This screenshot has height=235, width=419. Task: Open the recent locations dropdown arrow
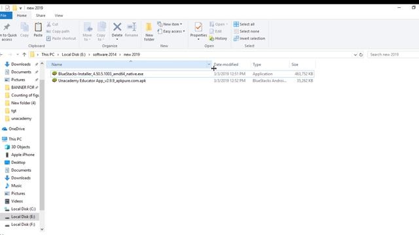click(18, 54)
